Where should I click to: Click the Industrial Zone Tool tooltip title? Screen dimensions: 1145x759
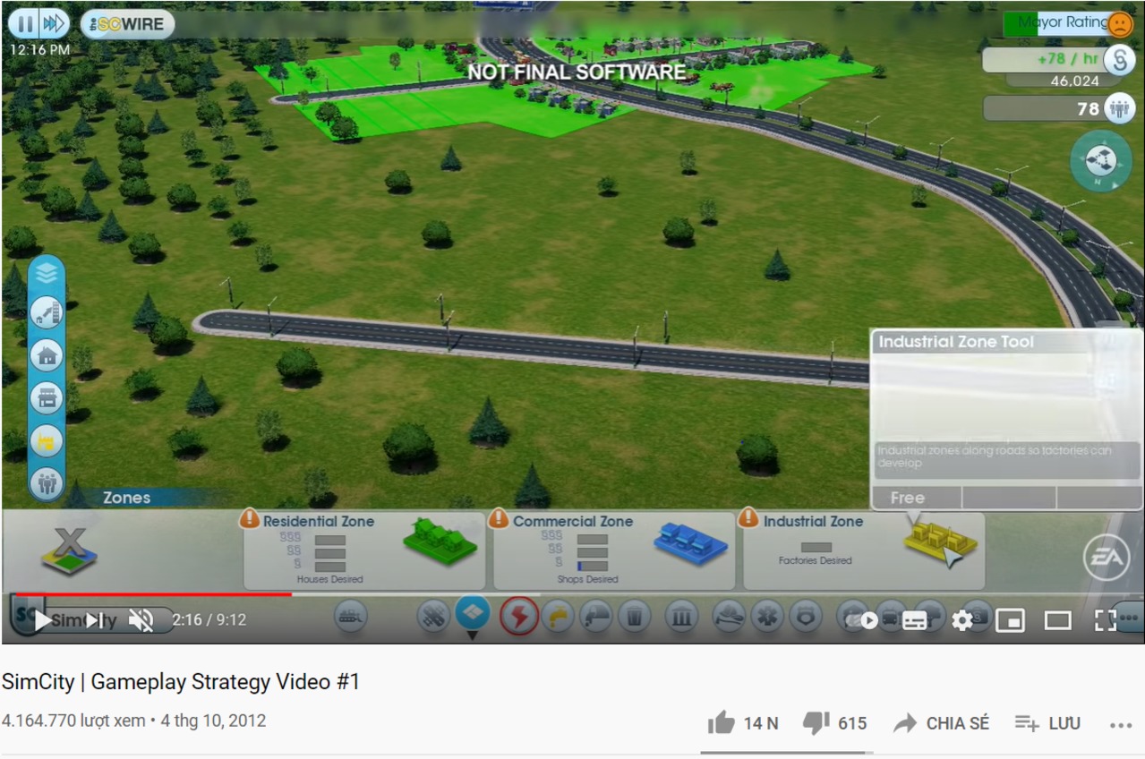(x=956, y=342)
